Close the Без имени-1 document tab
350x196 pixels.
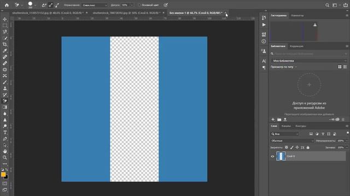[225, 13]
